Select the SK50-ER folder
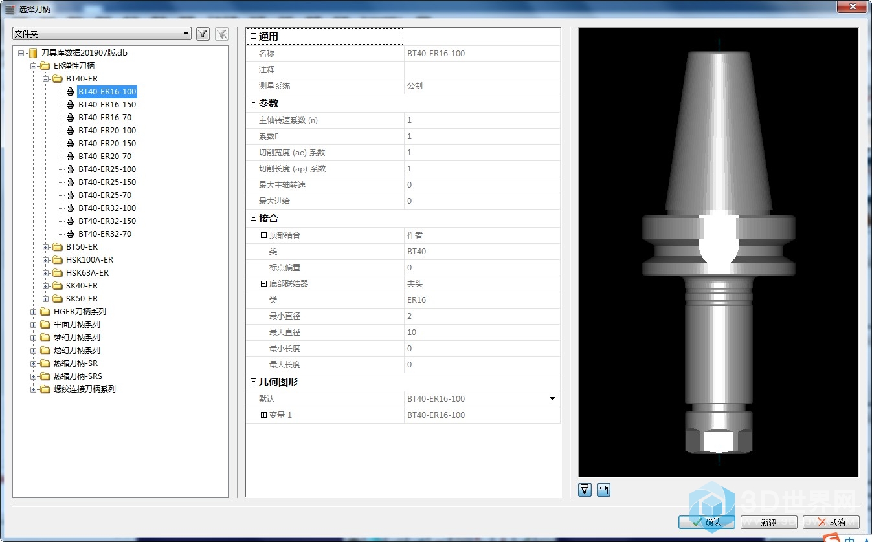The height and width of the screenshot is (542, 872). (82, 299)
